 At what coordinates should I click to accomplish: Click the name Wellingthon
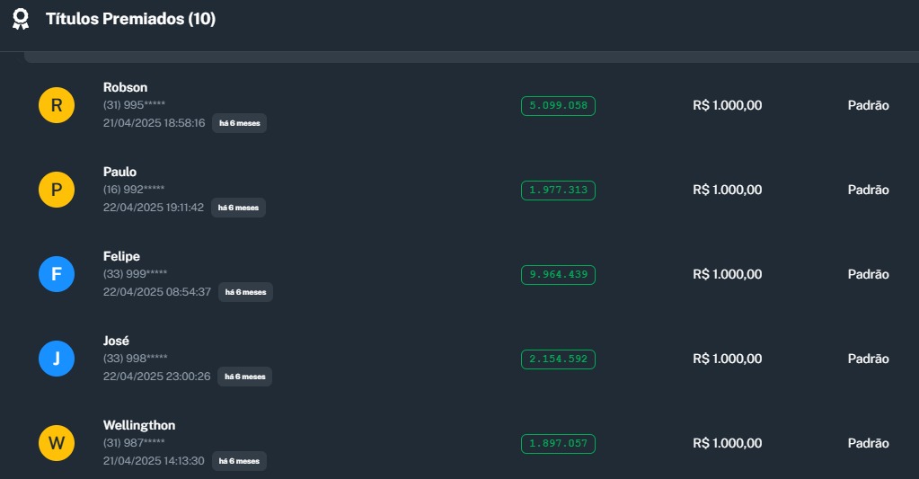(139, 425)
